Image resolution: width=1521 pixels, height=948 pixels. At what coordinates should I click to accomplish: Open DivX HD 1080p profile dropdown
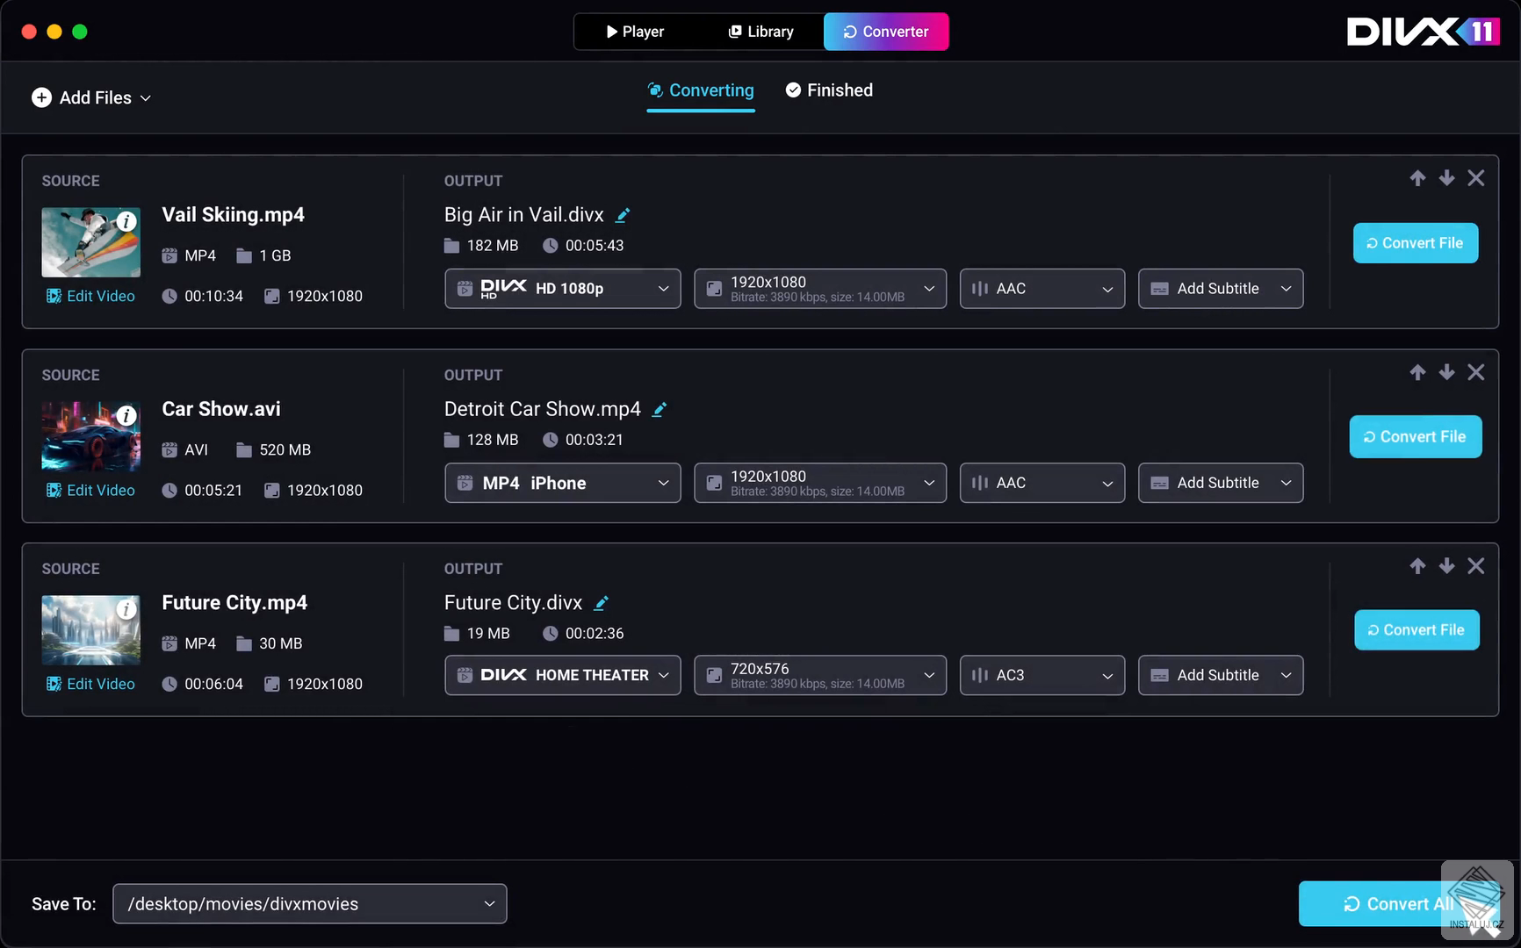point(562,289)
